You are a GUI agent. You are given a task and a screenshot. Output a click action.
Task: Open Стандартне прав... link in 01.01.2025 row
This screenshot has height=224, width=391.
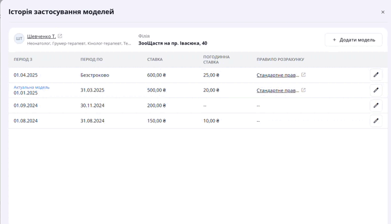278,90
